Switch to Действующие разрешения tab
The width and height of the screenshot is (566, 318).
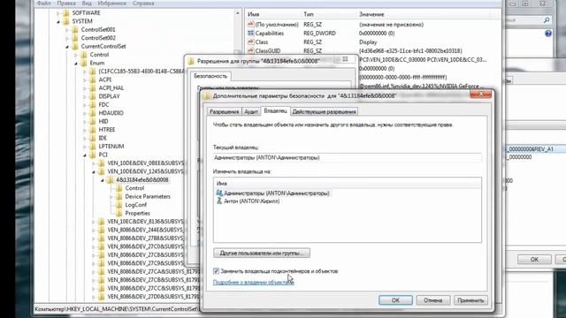point(325,112)
